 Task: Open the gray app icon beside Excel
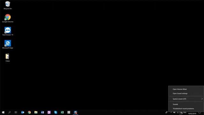coord(69,112)
